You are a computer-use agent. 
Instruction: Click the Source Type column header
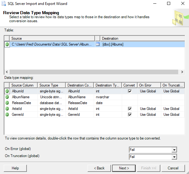point(52,85)
